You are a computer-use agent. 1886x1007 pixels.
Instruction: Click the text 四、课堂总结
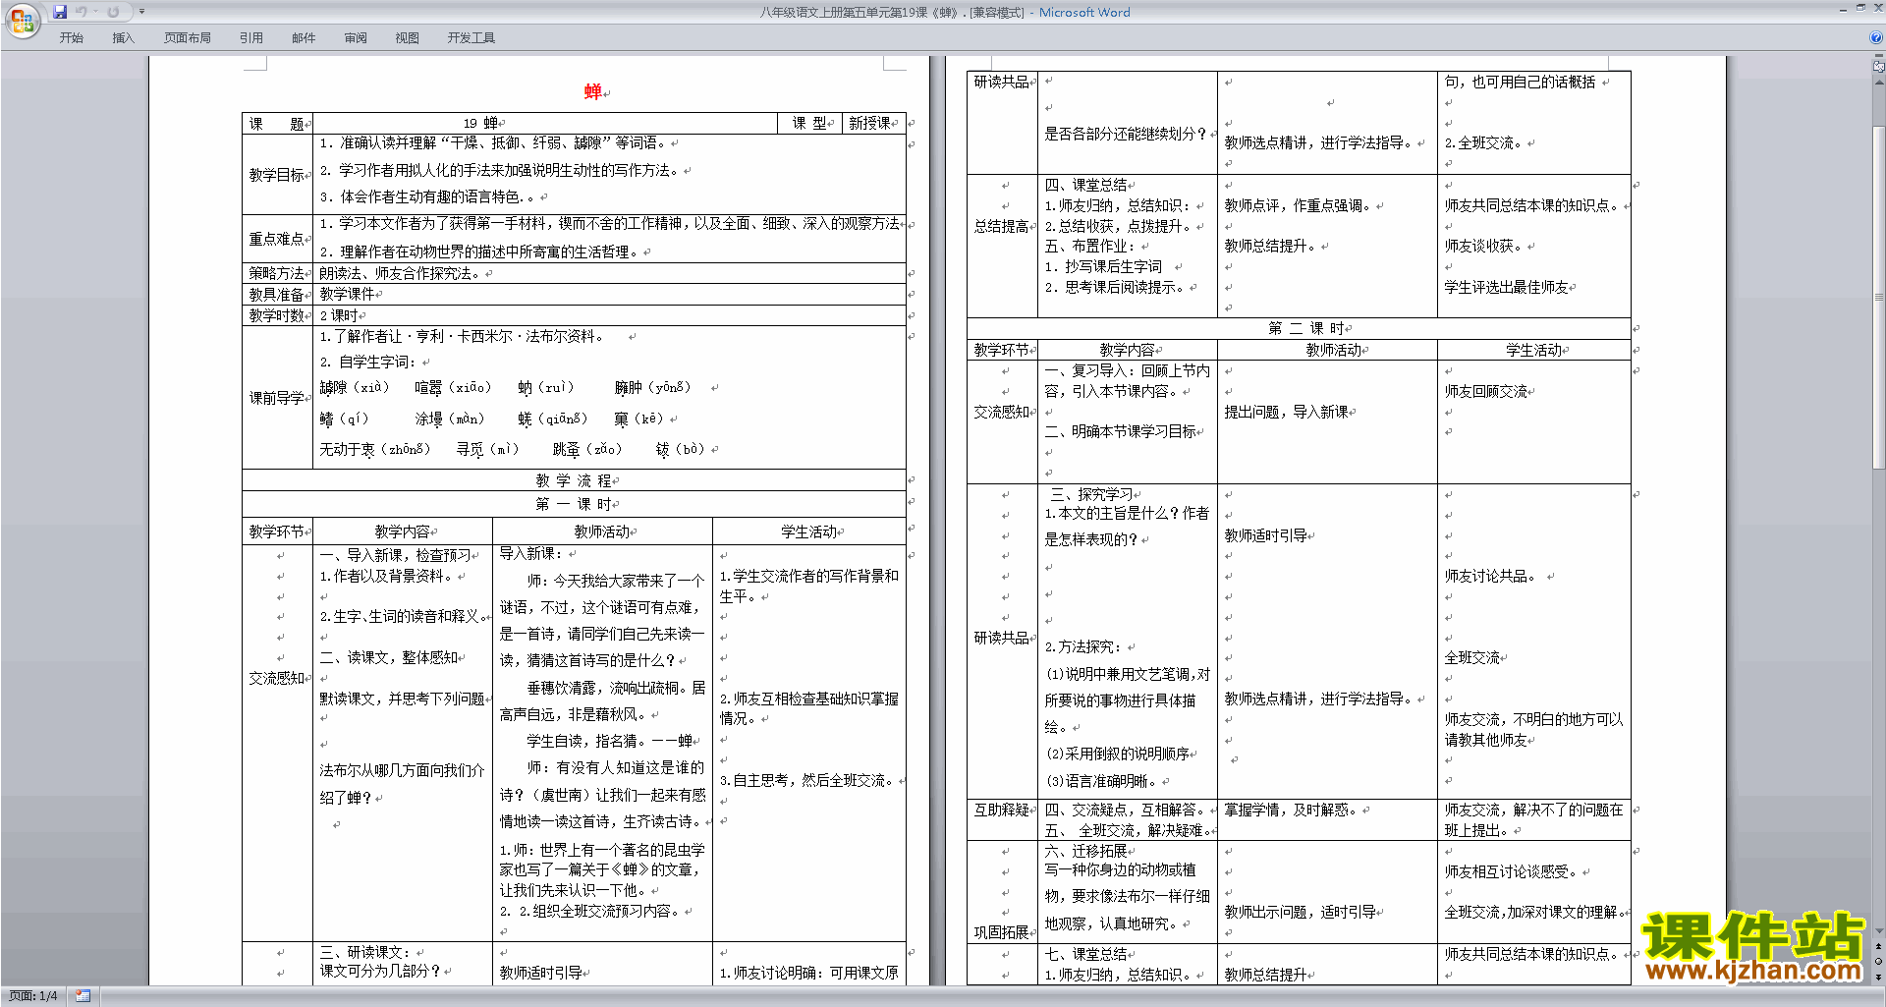click(x=1085, y=185)
